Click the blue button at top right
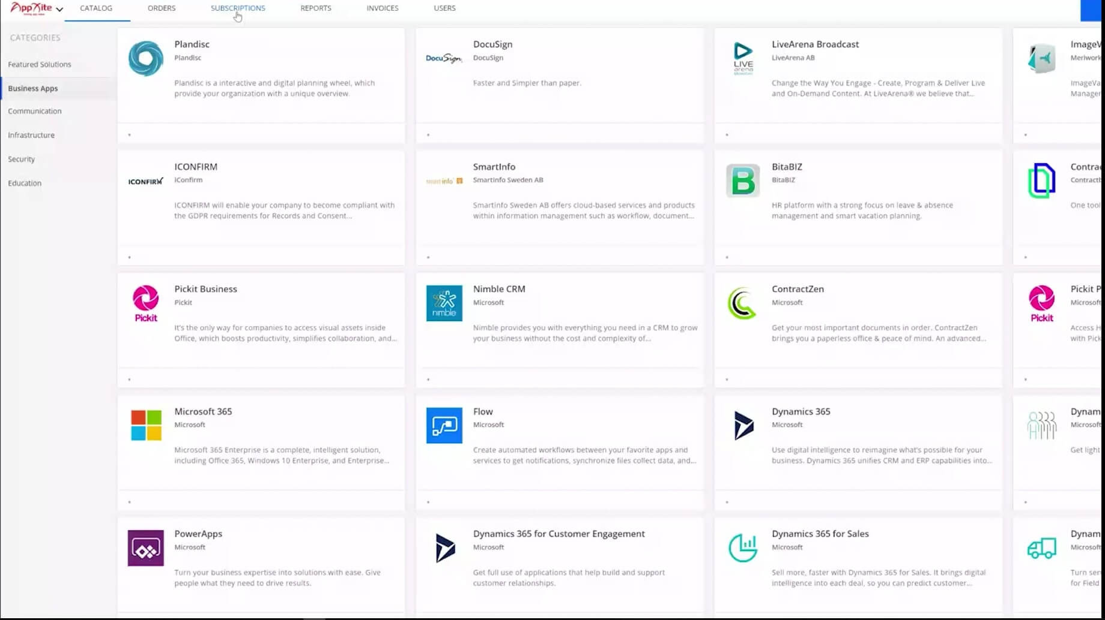The image size is (1105, 620). click(1092, 10)
